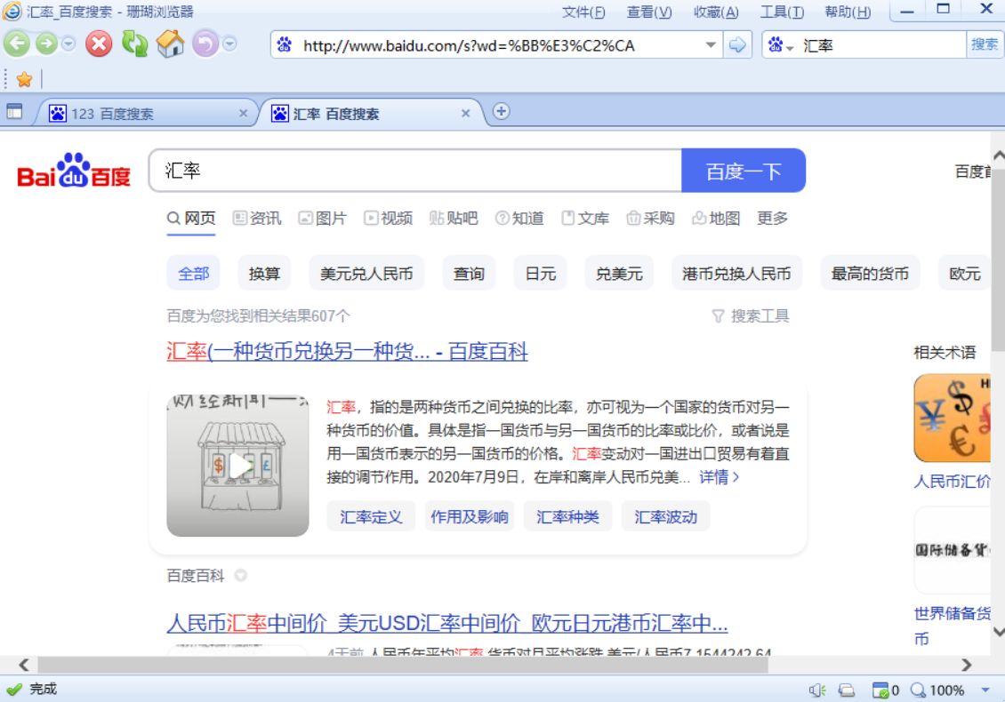The image size is (1005, 702).
Task: Click the vertical scrollbar down arrow
Action: click(x=998, y=632)
